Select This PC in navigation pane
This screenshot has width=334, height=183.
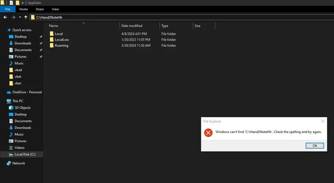pos(18,101)
